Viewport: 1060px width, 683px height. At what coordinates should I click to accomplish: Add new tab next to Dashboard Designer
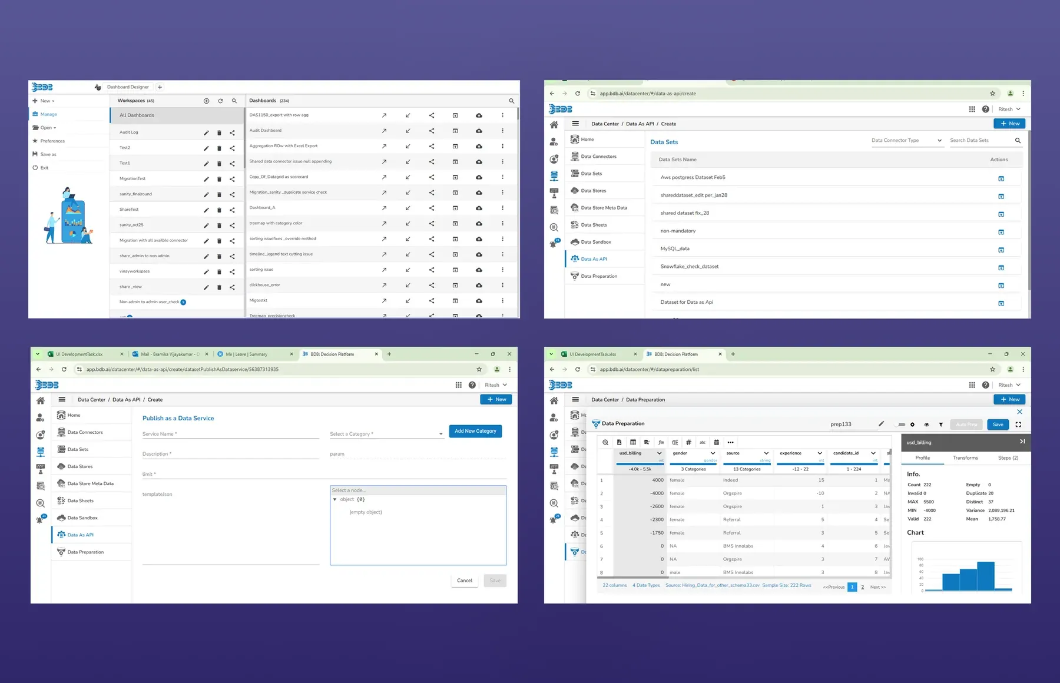tap(160, 87)
